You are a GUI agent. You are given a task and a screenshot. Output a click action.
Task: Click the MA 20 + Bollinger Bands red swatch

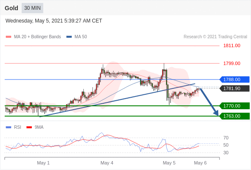[9, 37]
